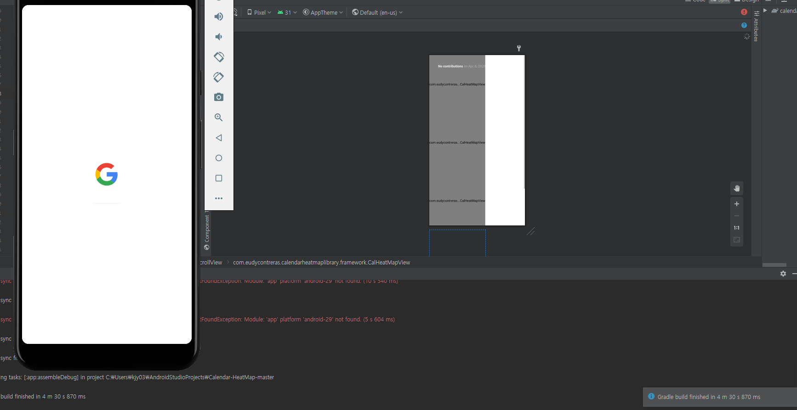Zoom out the design surface with minus
797x410 pixels.
[737, 216]
